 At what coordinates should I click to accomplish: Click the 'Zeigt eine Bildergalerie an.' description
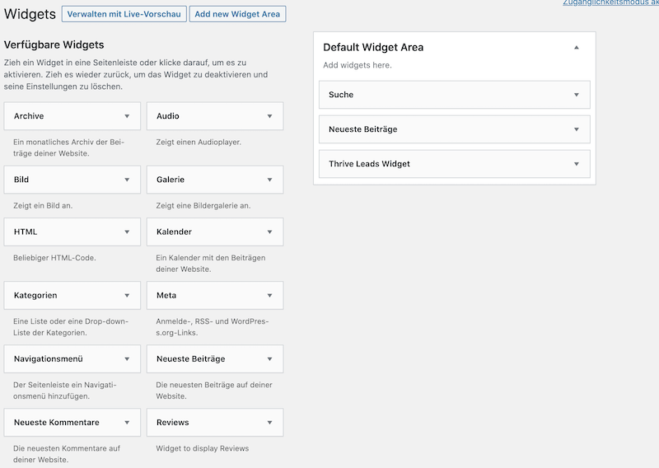tap(203, 206)
